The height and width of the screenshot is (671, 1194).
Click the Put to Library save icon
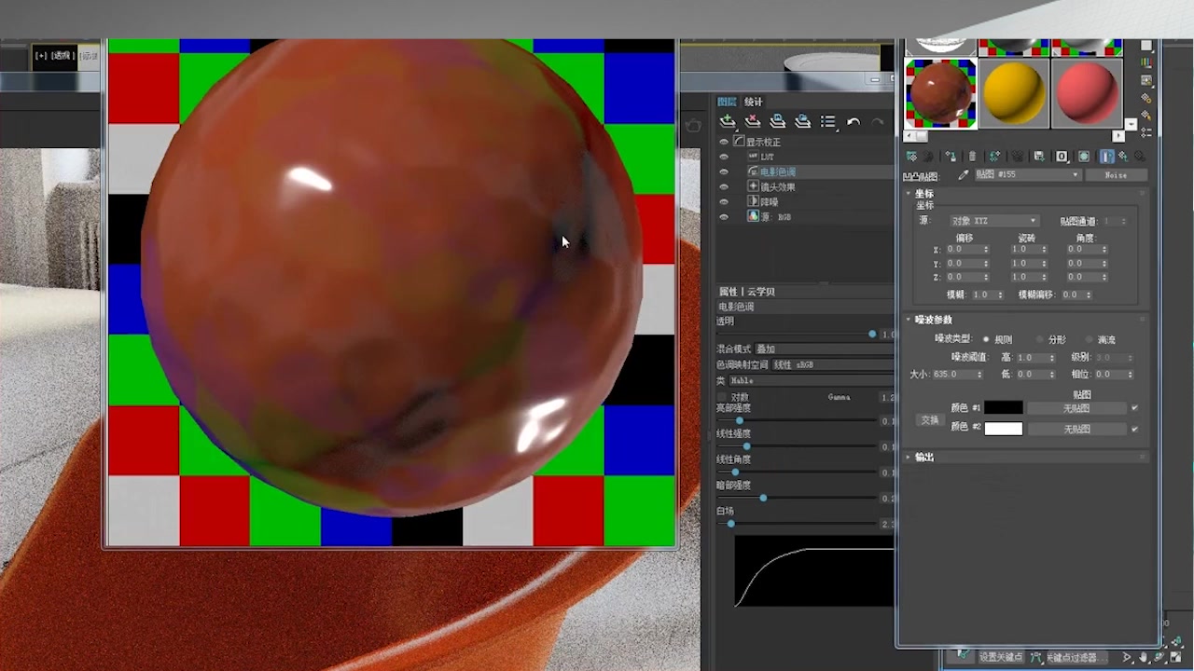pyautogui.click(x=1039, y=157)
